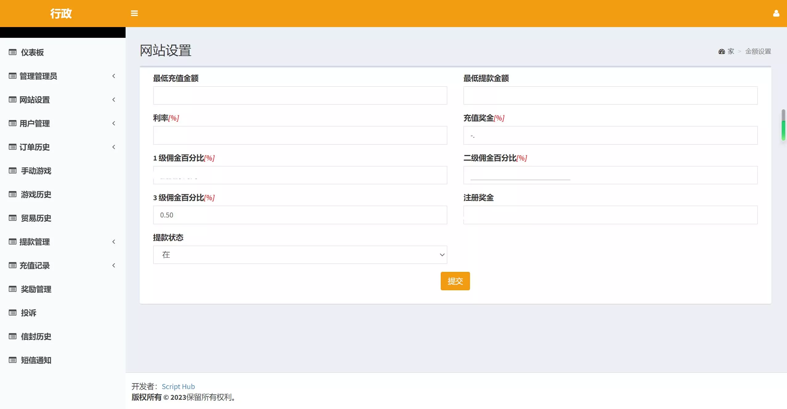Open the 提款状态 dropdown
787x409 pixels.
(x=299, y=255)
